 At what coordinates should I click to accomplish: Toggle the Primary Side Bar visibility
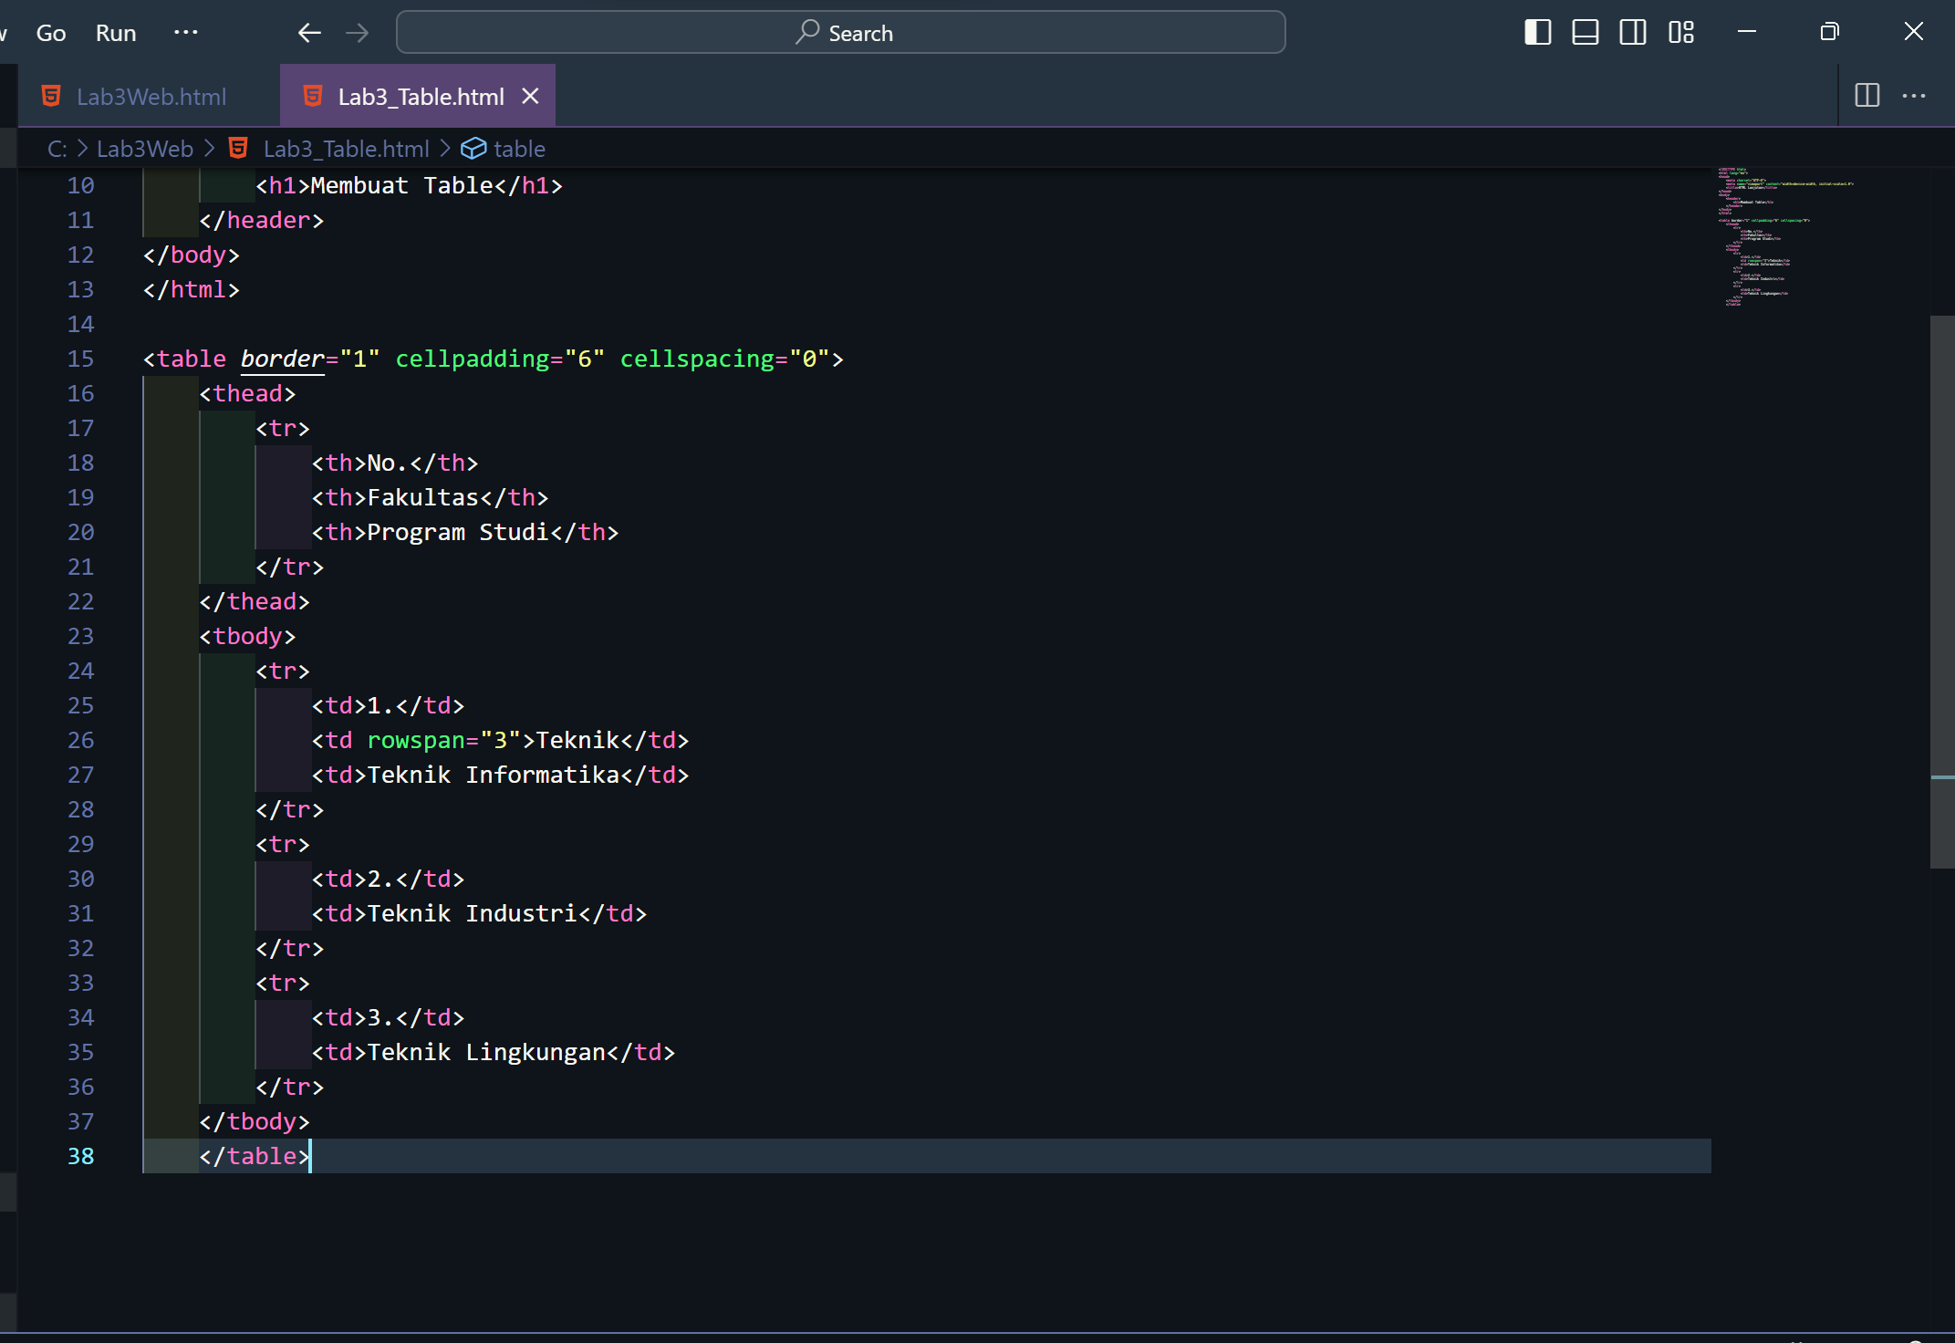tap(1537, 32)
